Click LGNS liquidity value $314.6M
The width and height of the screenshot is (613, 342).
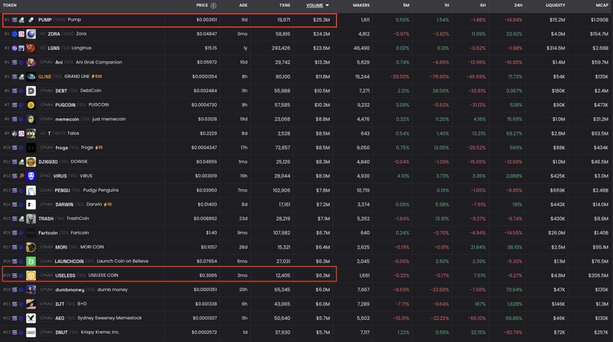556,48
